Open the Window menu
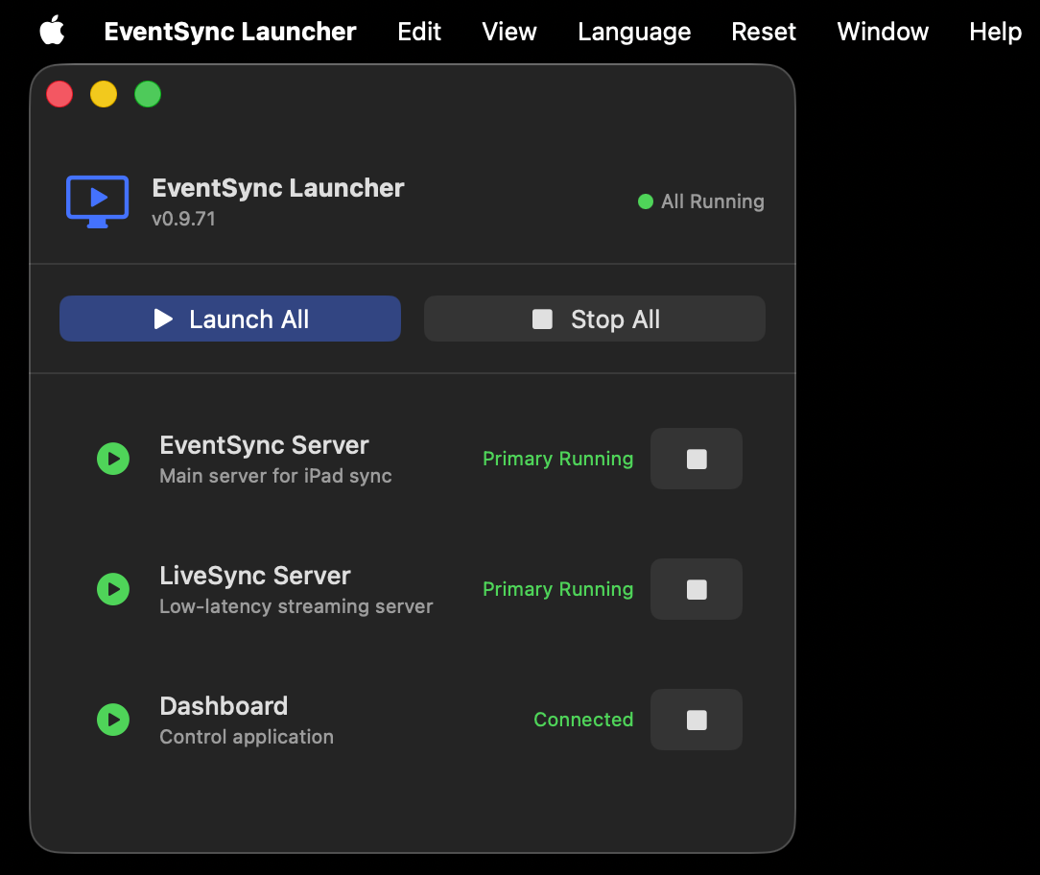This screenshot has height=875, width=1040. (x=883, y=31)
